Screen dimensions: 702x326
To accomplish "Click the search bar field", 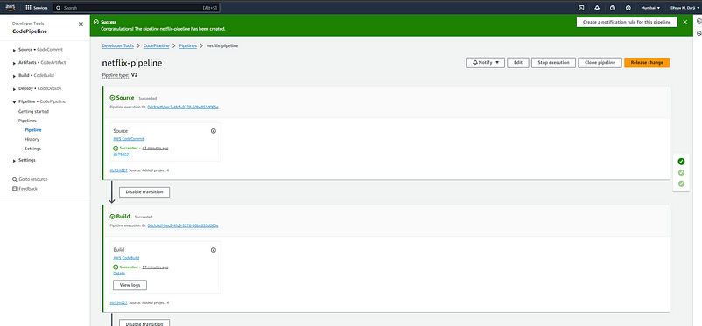I will tap(136, 8).
